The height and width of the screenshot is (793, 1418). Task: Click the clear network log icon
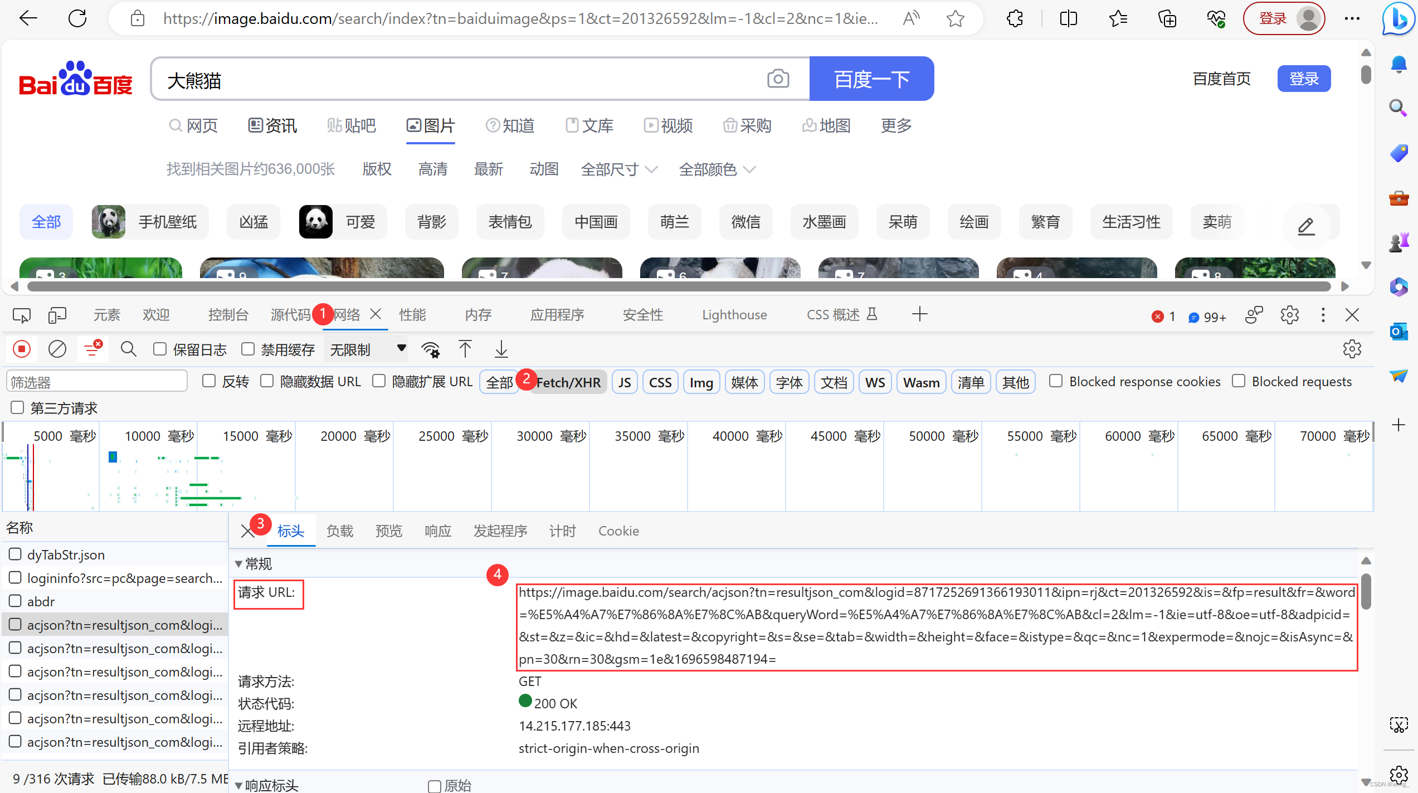57,349
